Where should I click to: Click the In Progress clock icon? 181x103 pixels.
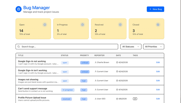(x=83, y=25)
